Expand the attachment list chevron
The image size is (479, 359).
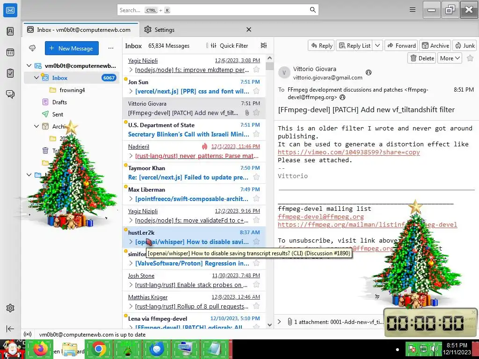(279, 322)
